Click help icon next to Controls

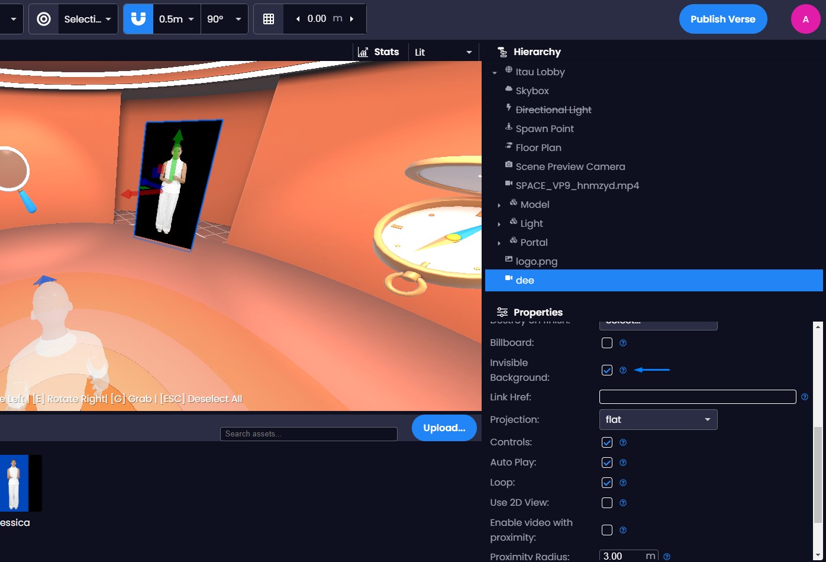[x=623, y=442]
